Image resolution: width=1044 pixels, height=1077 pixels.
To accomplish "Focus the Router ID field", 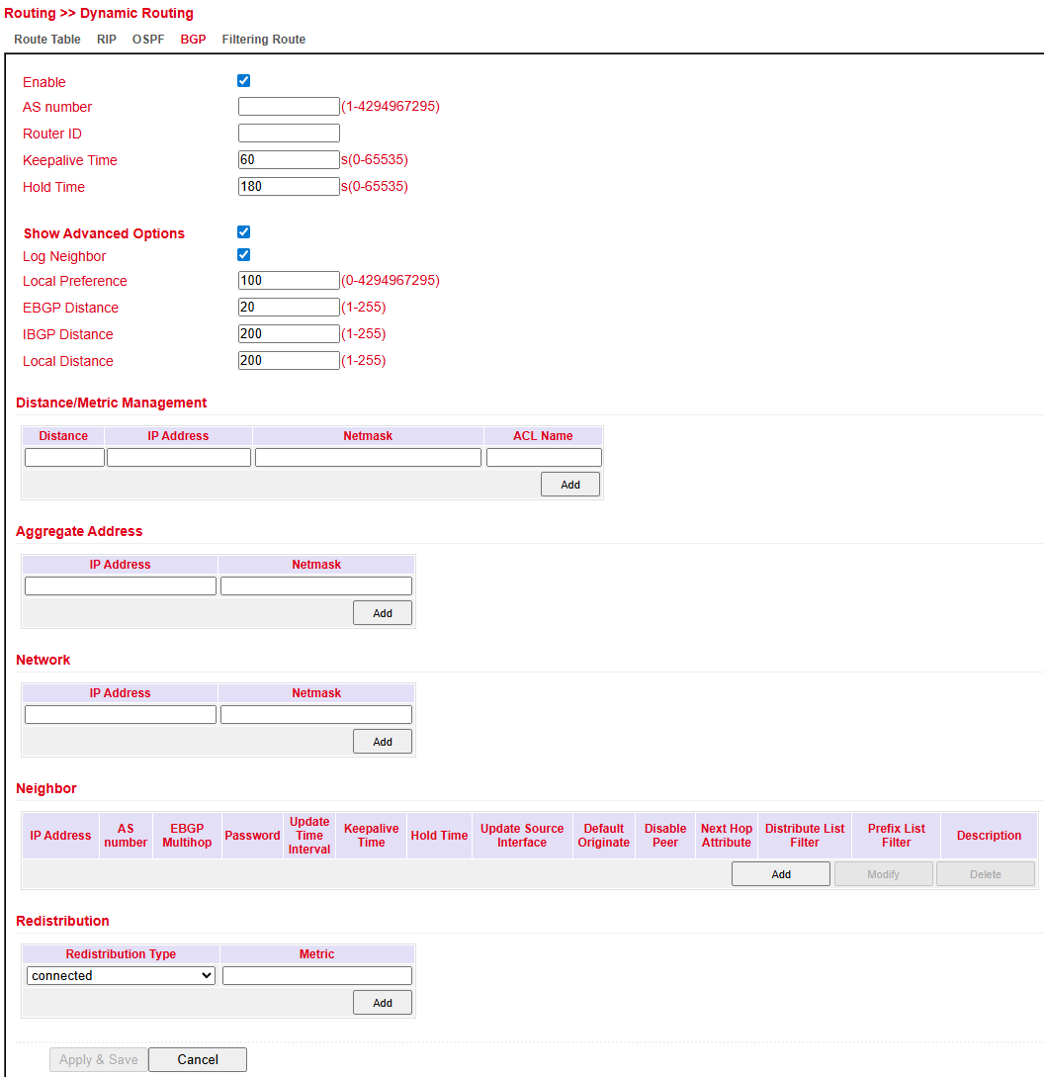I will pyautogui.click(x=289, y=132).
